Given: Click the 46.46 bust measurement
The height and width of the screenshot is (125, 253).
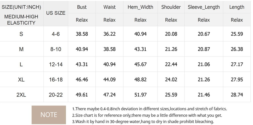Looking at the screenshot, I should click(x=82, y=79).
